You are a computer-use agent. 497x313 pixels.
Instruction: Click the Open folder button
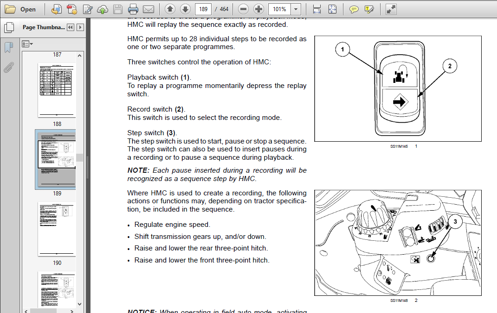20,9
